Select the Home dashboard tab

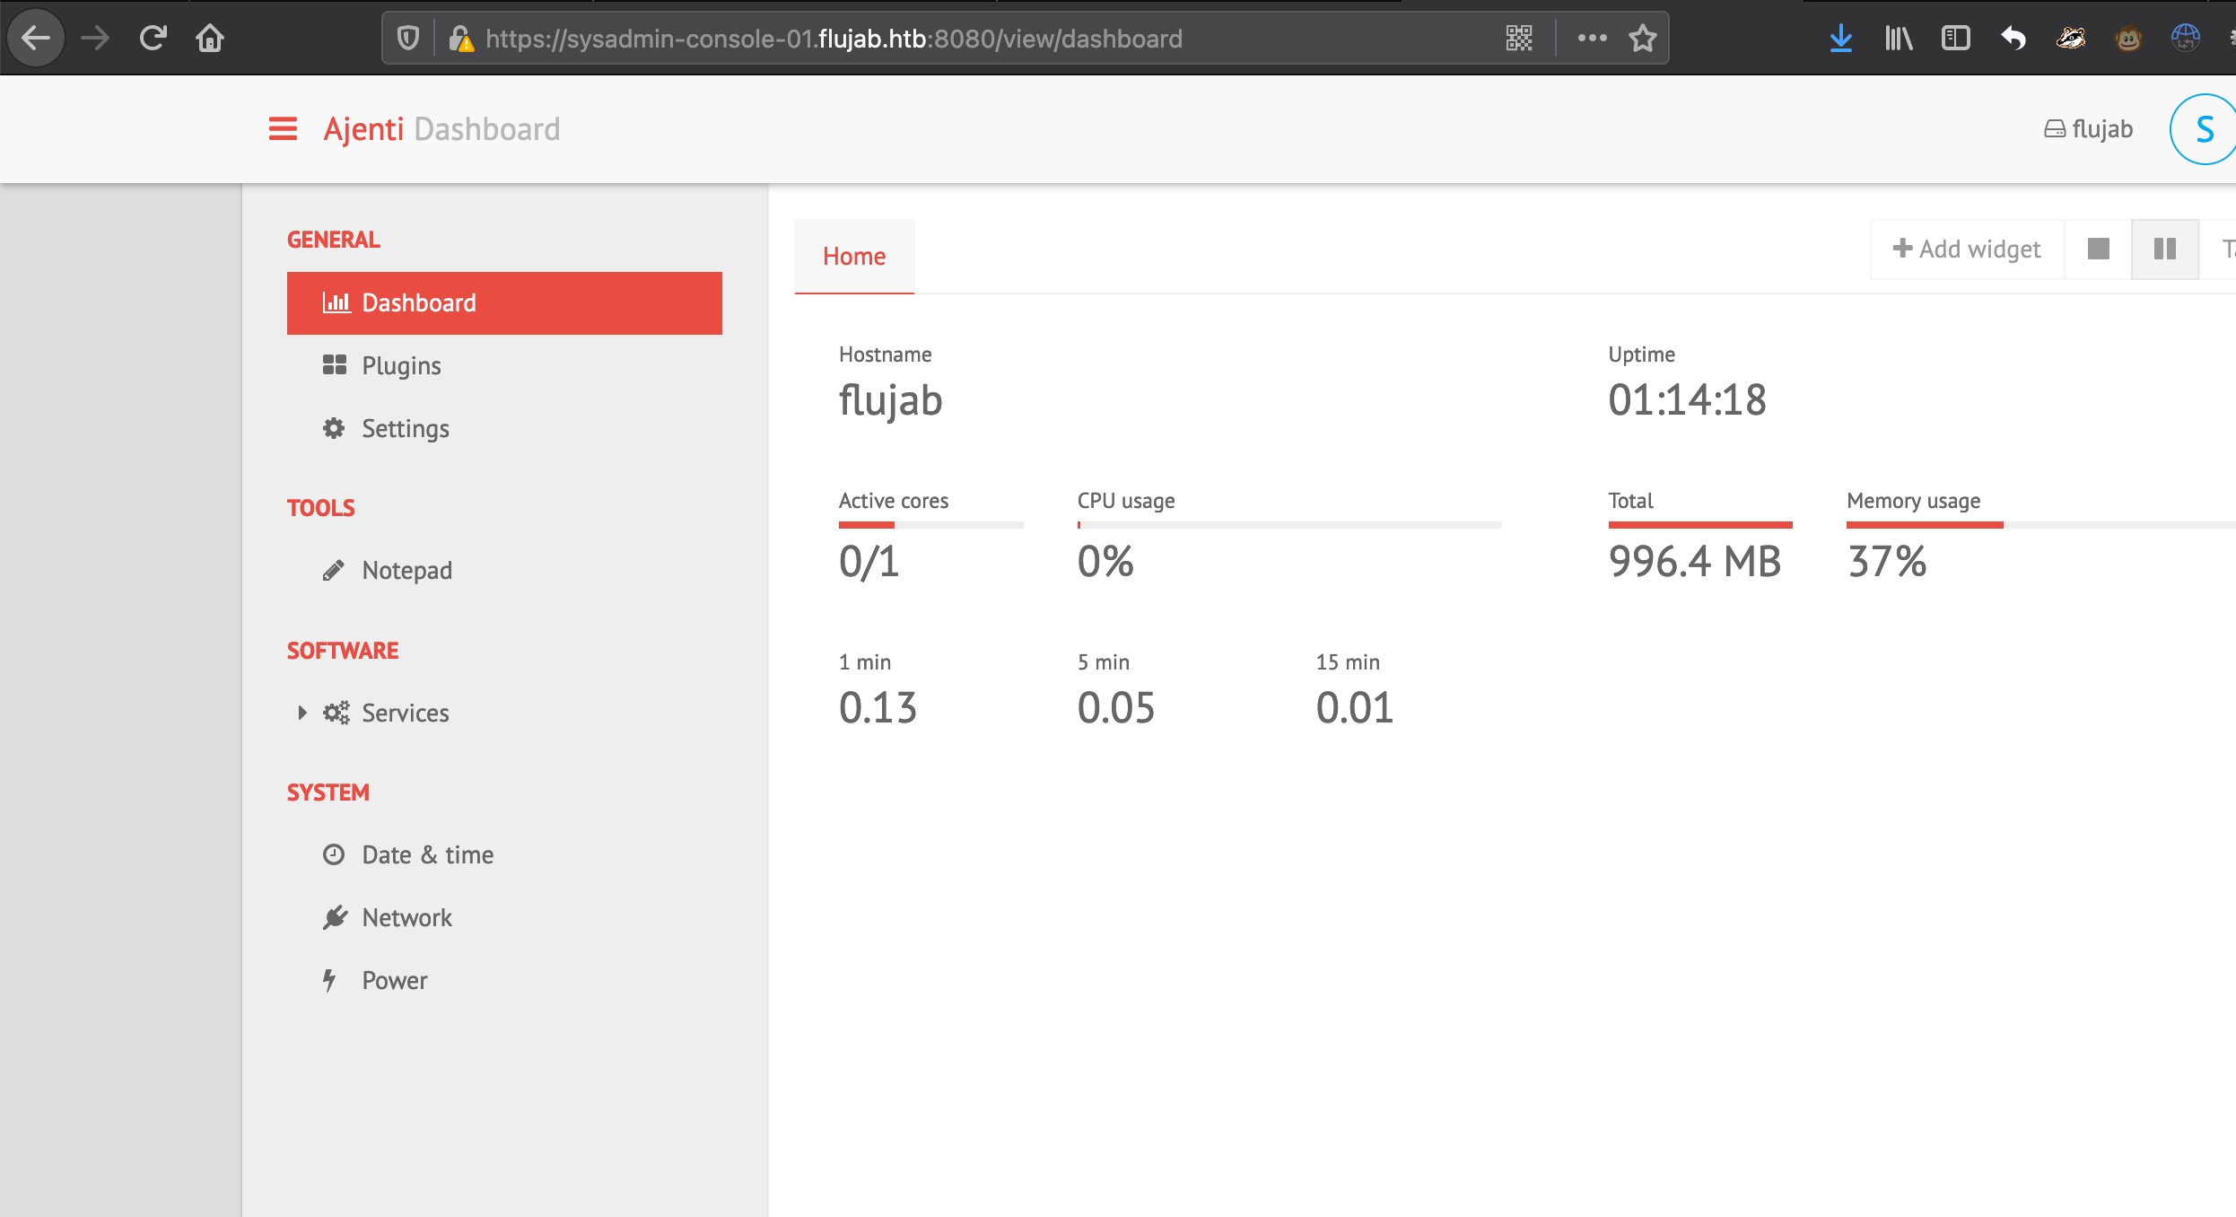click(x=853, y=257)
